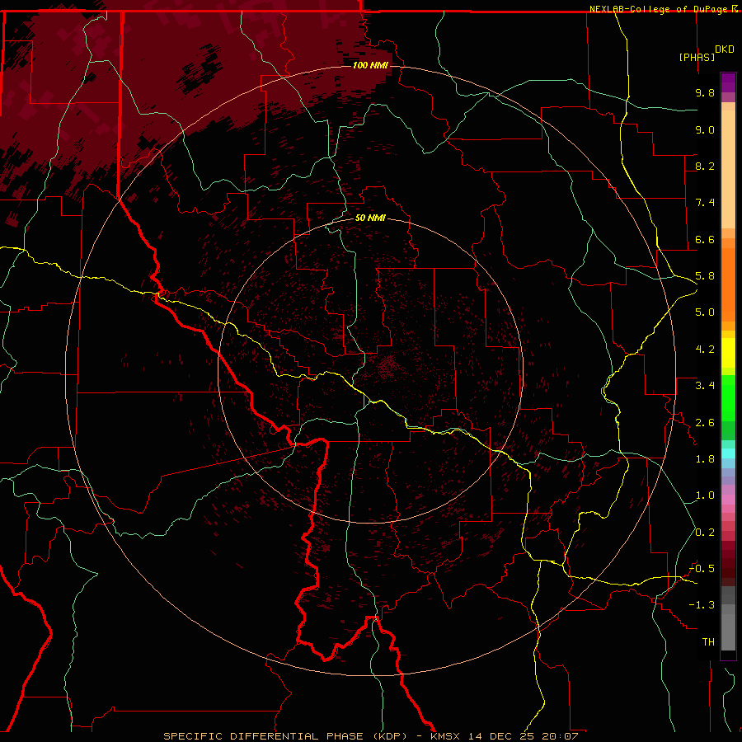This screenshot has height=742, width=742.
Task: Click the 3.4 scale label
Action: point(705,386)
